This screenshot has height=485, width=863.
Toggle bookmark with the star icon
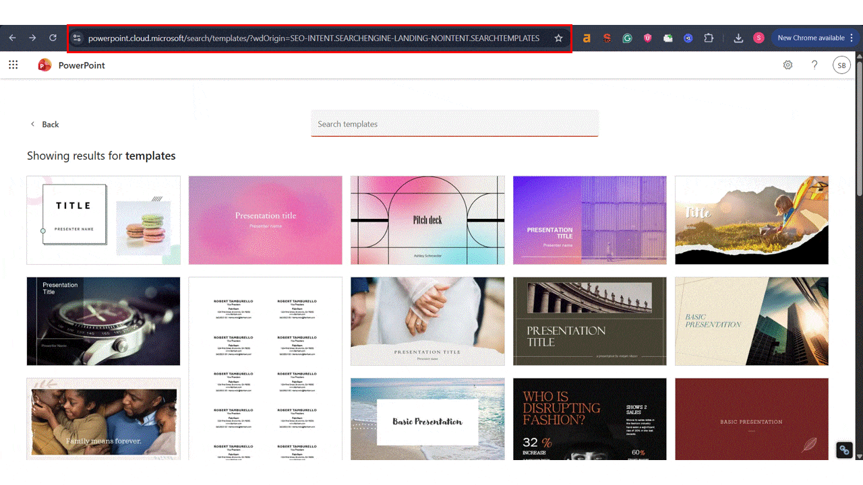pyautogui.click(x=558, y=38)
